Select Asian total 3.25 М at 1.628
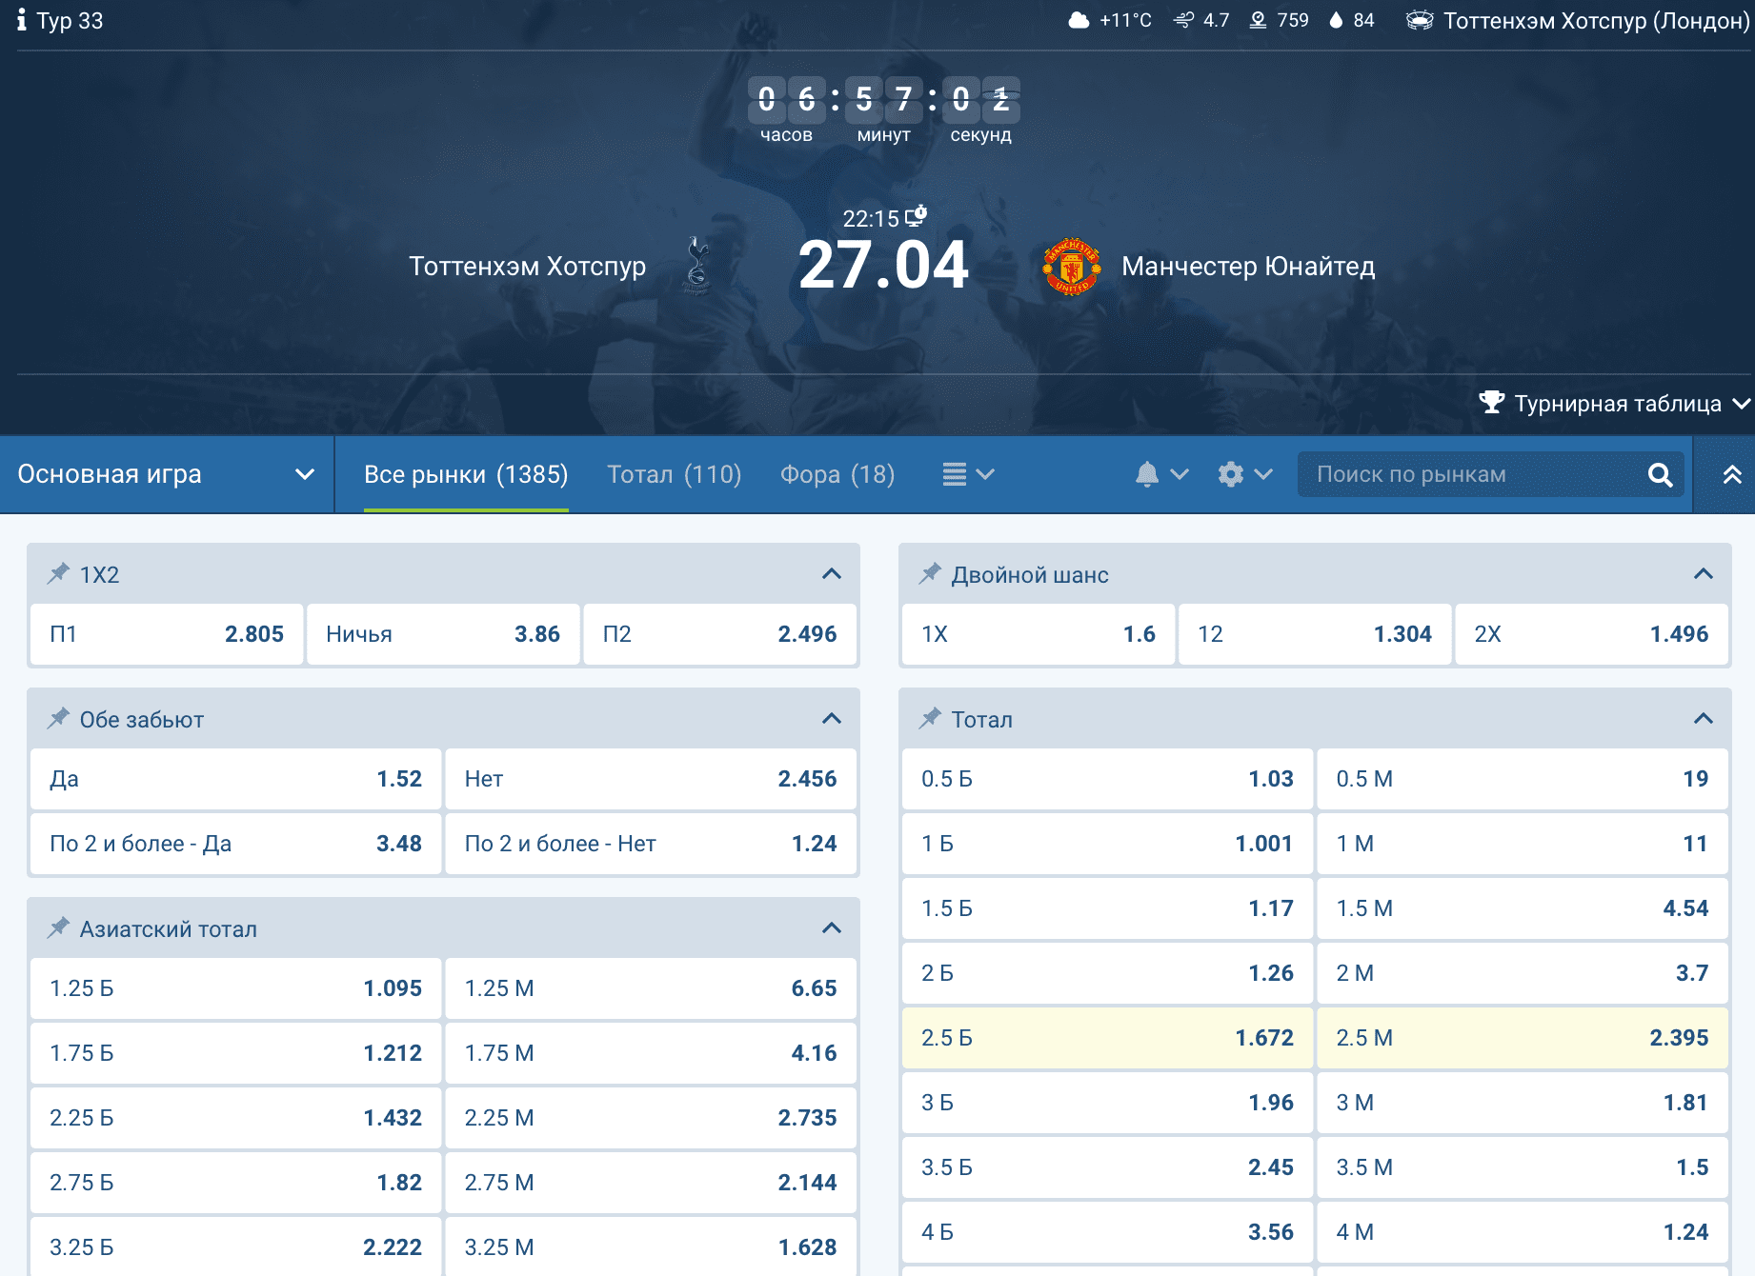 (651, 1246)
